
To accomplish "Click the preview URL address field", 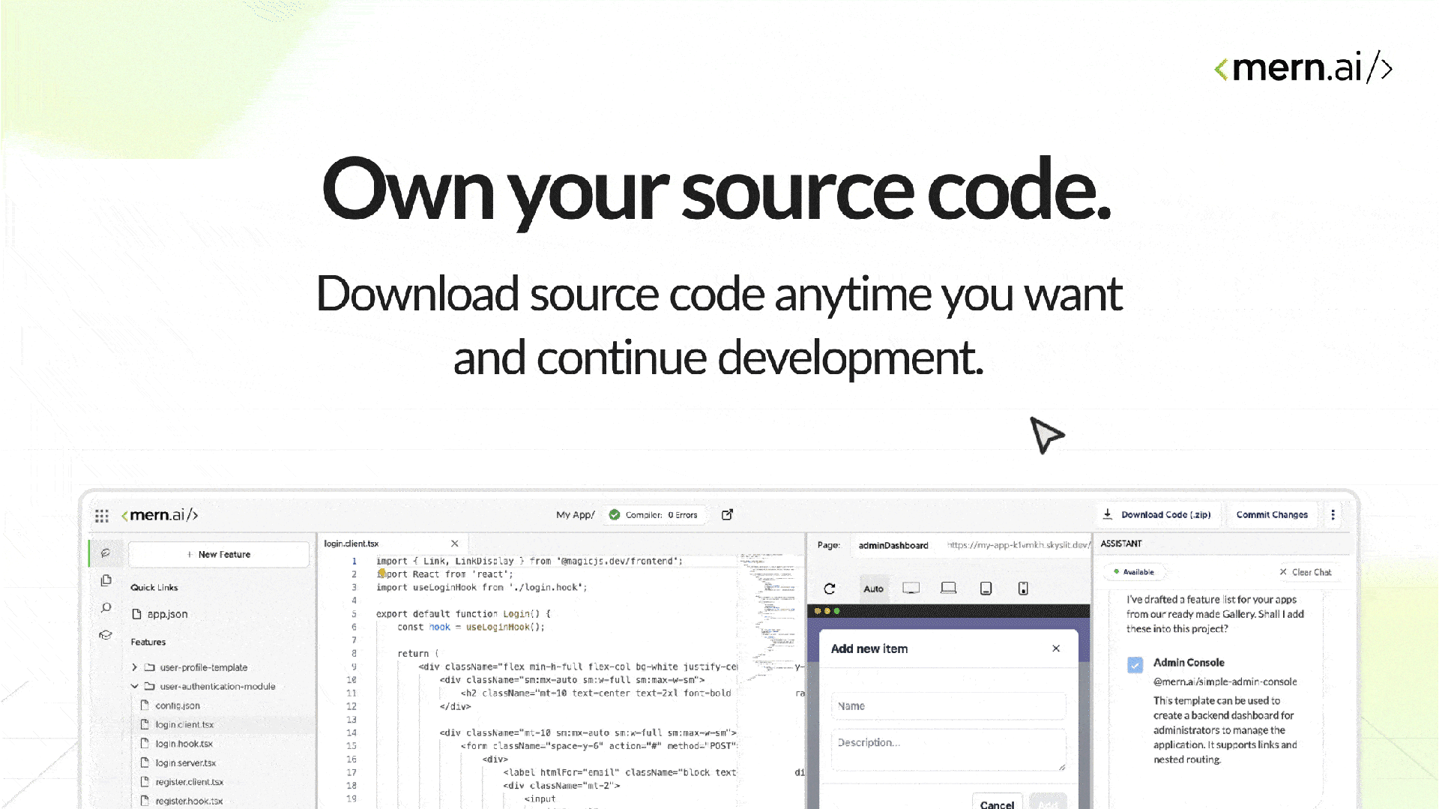I will [x=1018, y=545].
